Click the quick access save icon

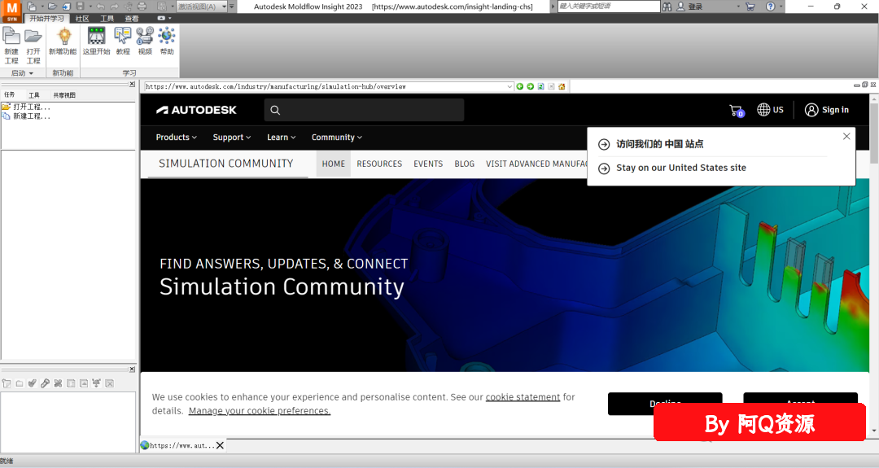click(80, 7)
